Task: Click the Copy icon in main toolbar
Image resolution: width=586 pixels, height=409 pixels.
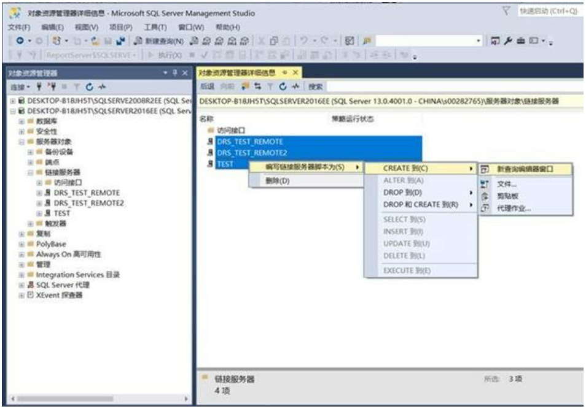Action: click(x=274, y=41)
